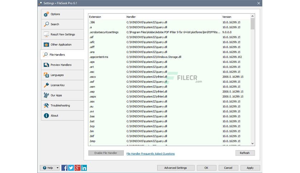Click the Help question mark icon

pyautogui.click(x=44, y=168)
